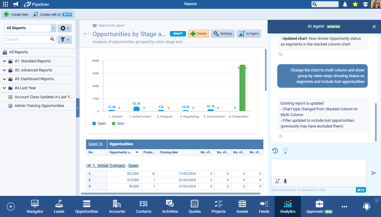This screenshot has width=381, height=217.
Task: Click the megaphone announcements icon
Action: (16, 4)
